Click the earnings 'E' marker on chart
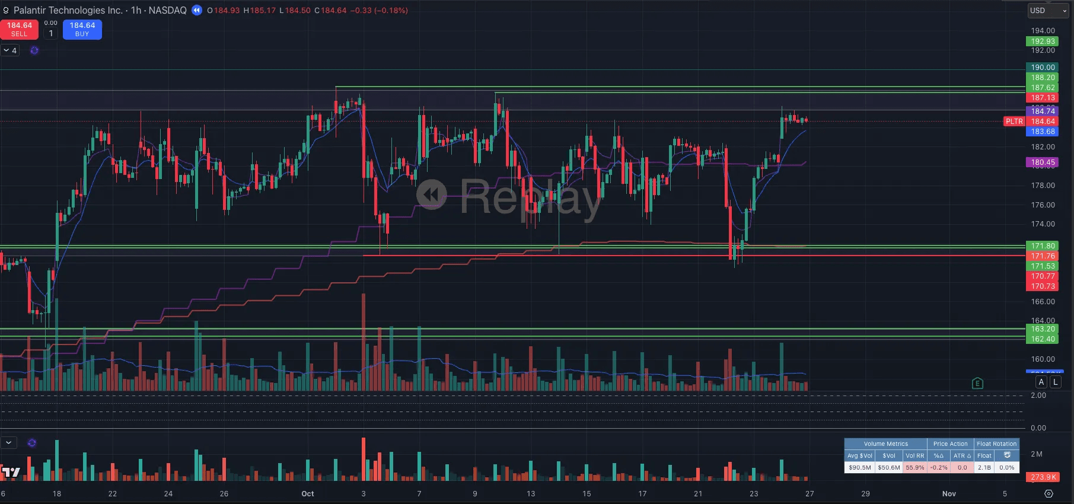 pos(977,383)
